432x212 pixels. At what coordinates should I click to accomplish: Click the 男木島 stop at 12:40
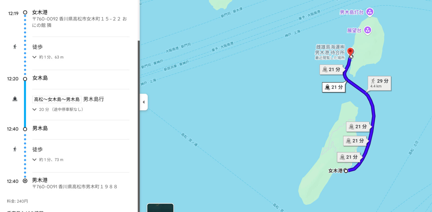pyautogui.click(x=40, y=128)
